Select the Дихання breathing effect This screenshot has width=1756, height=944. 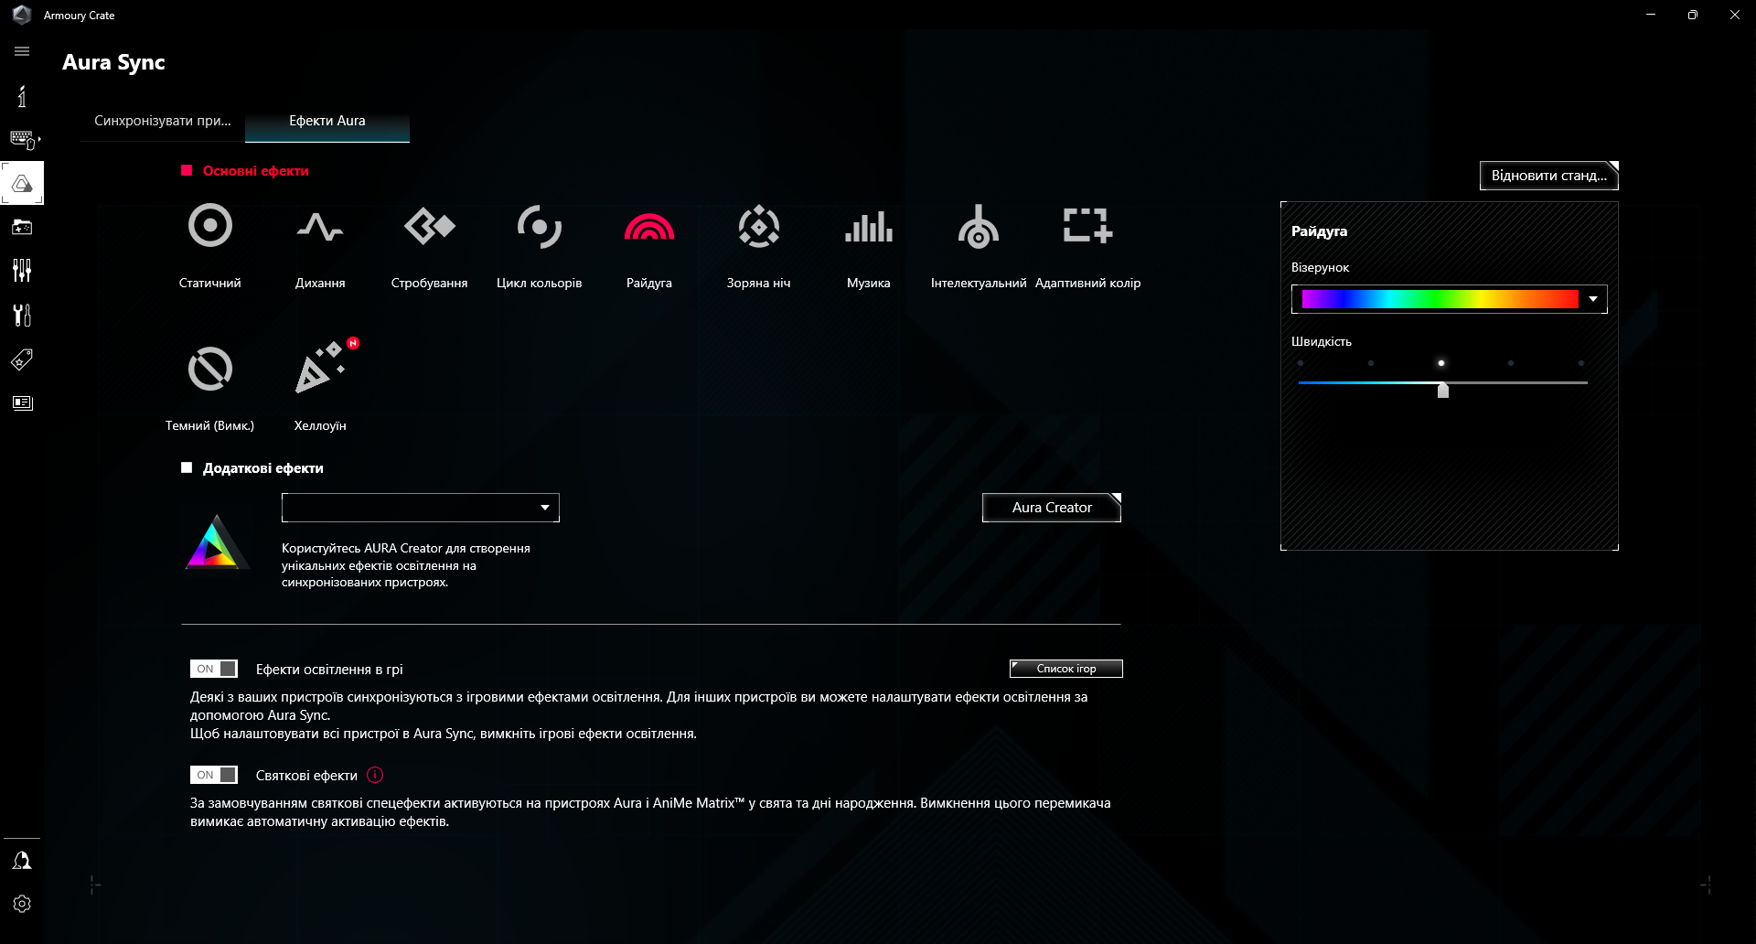(x=320, y=240)
